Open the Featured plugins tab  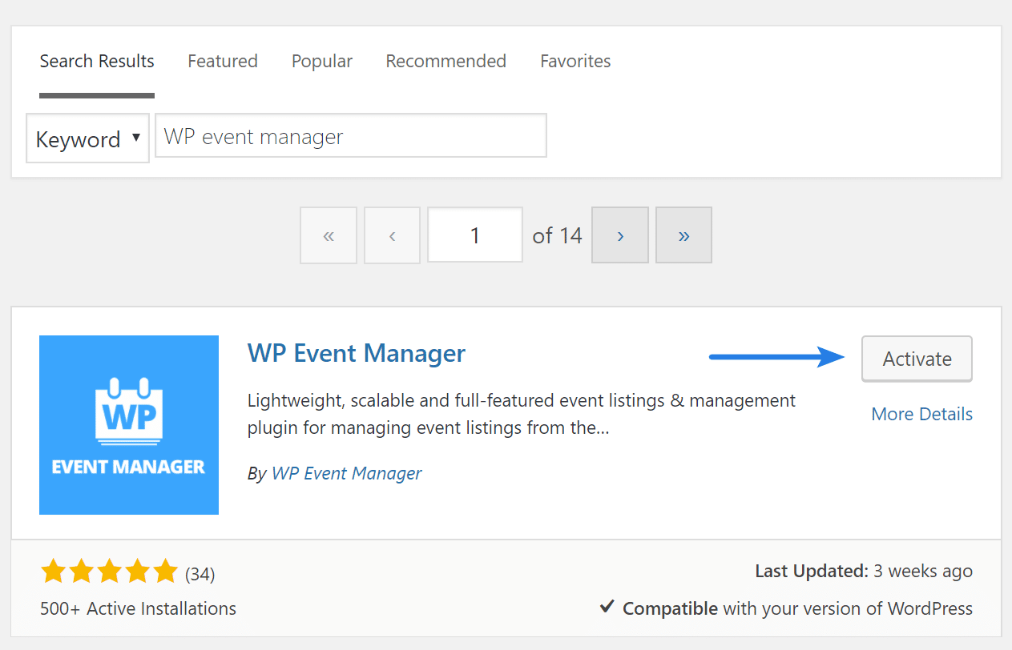223,62
